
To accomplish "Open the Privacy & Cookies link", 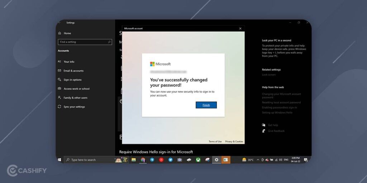I will [x=234, y=142].
